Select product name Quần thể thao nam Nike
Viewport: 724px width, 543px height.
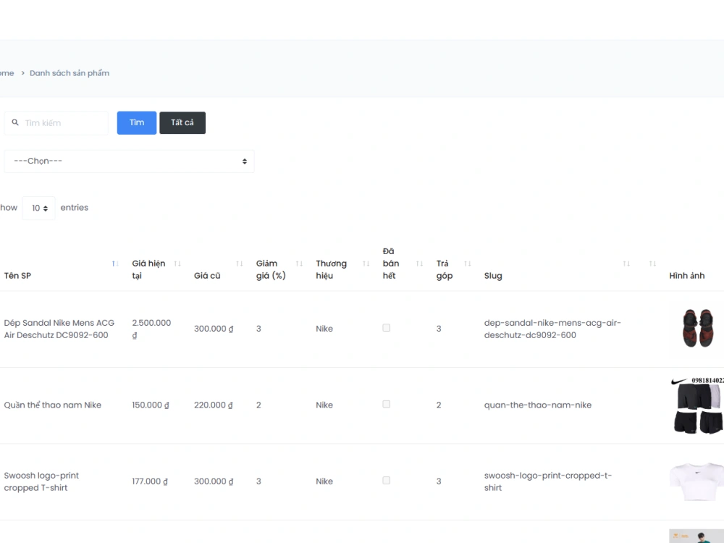[x=53, y=405]
